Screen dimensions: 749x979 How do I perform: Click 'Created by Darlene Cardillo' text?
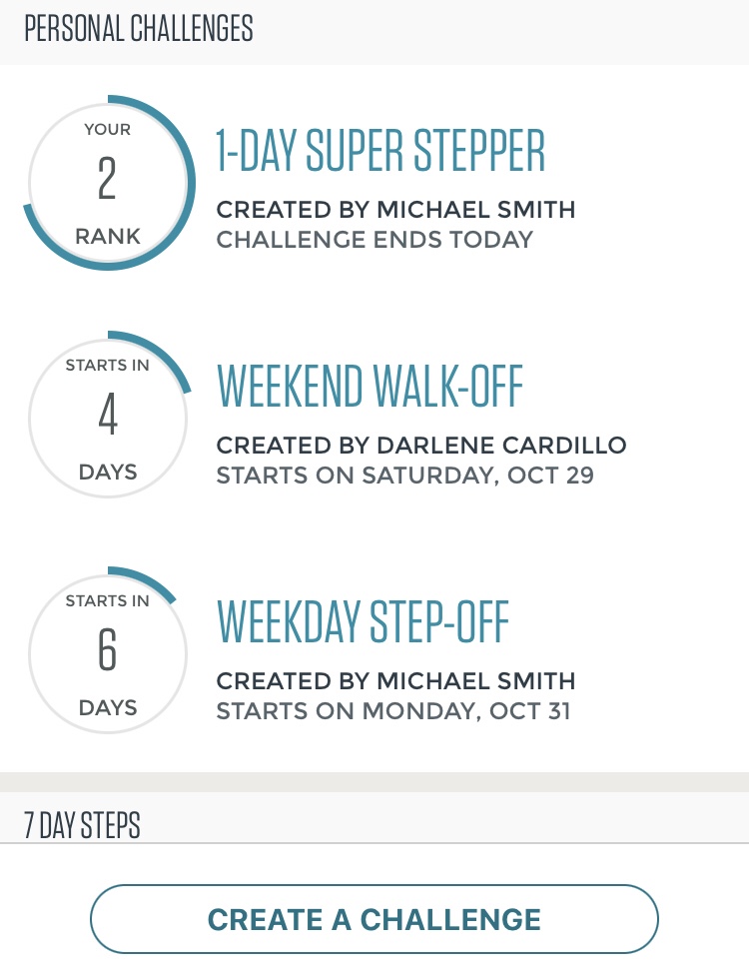tap(421, 446)
